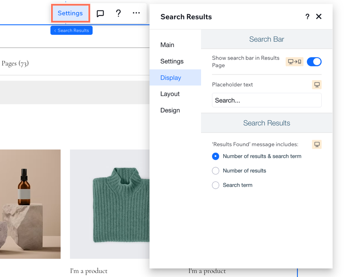The width and height of the screenshot is (346, 277).
Task: Click the Search Bar section header
Action: tap(267, 39)
